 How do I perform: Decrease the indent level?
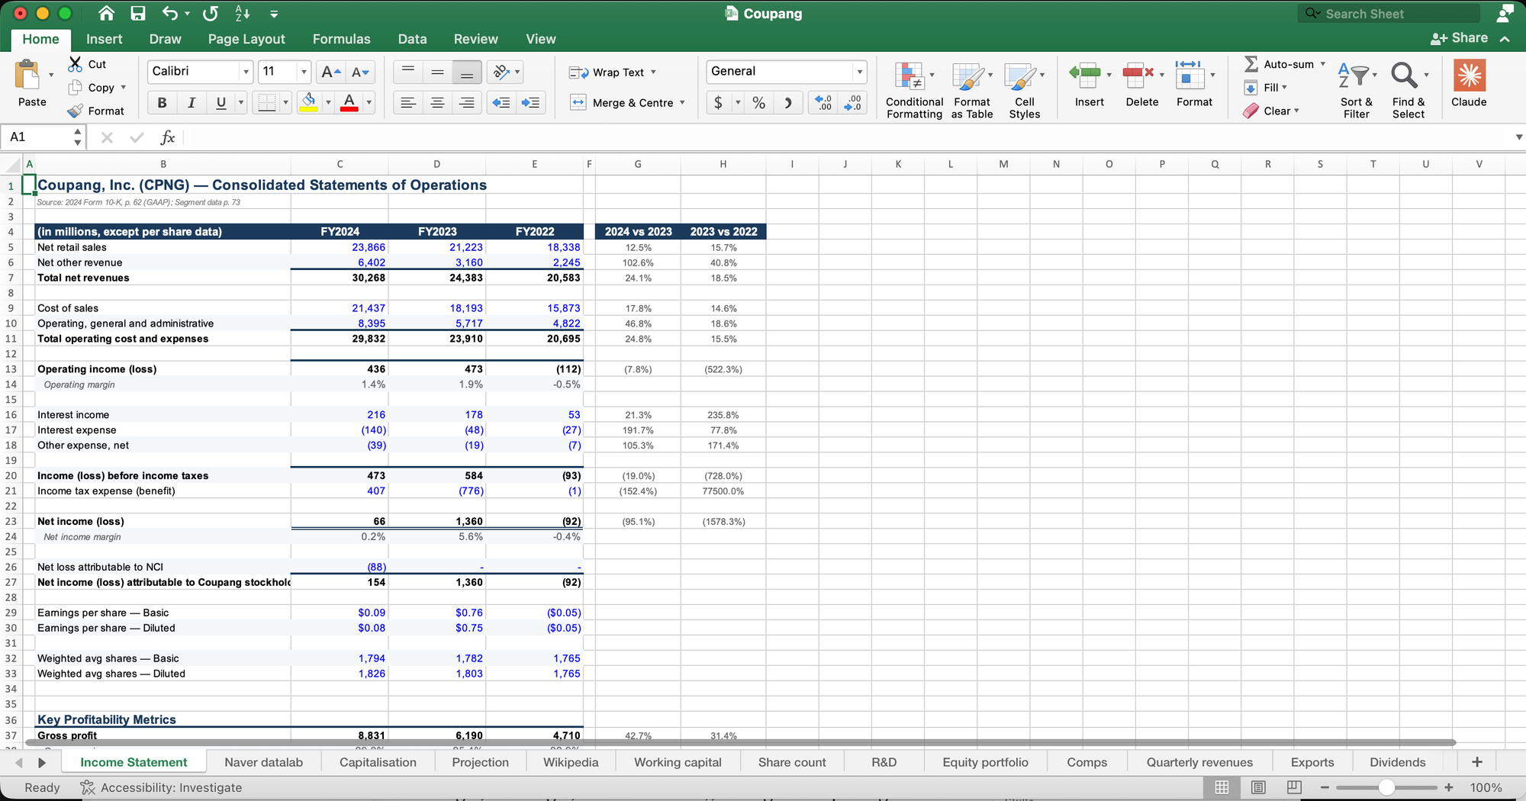pyautogui.click(x=501, y=103)
